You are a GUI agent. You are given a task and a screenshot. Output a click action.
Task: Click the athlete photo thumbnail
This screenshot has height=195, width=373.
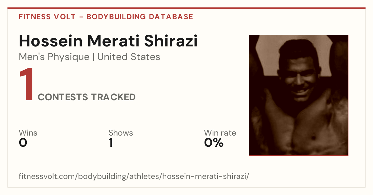click(x=298, y=95)
